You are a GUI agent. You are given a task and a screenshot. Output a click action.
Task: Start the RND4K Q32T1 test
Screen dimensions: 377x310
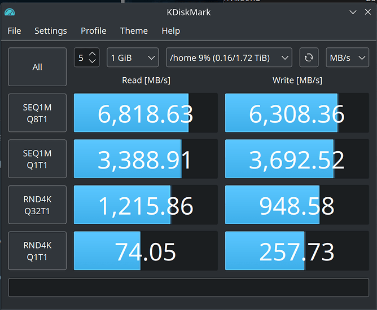click(37, 206)
